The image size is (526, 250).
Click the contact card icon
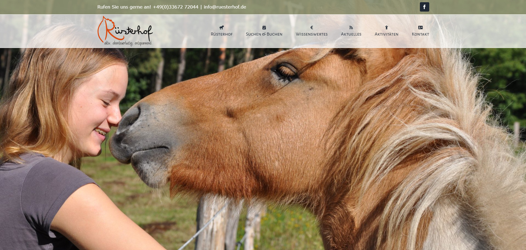420,28
